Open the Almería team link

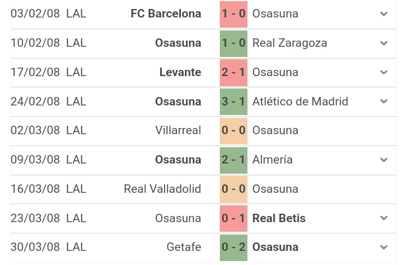pos(272,160)
